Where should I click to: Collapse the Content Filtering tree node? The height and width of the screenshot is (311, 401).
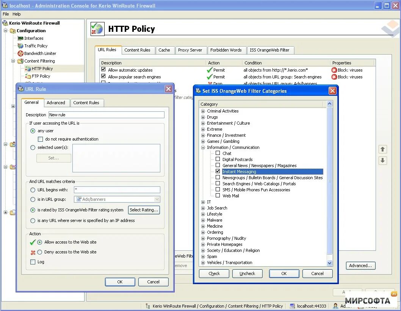point(13,61)
